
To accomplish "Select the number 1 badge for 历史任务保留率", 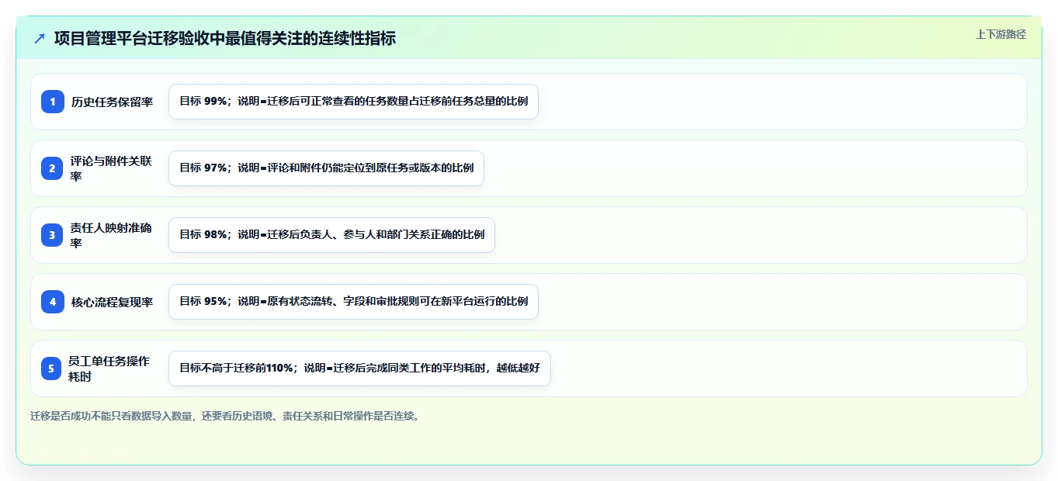I will 53,102.
